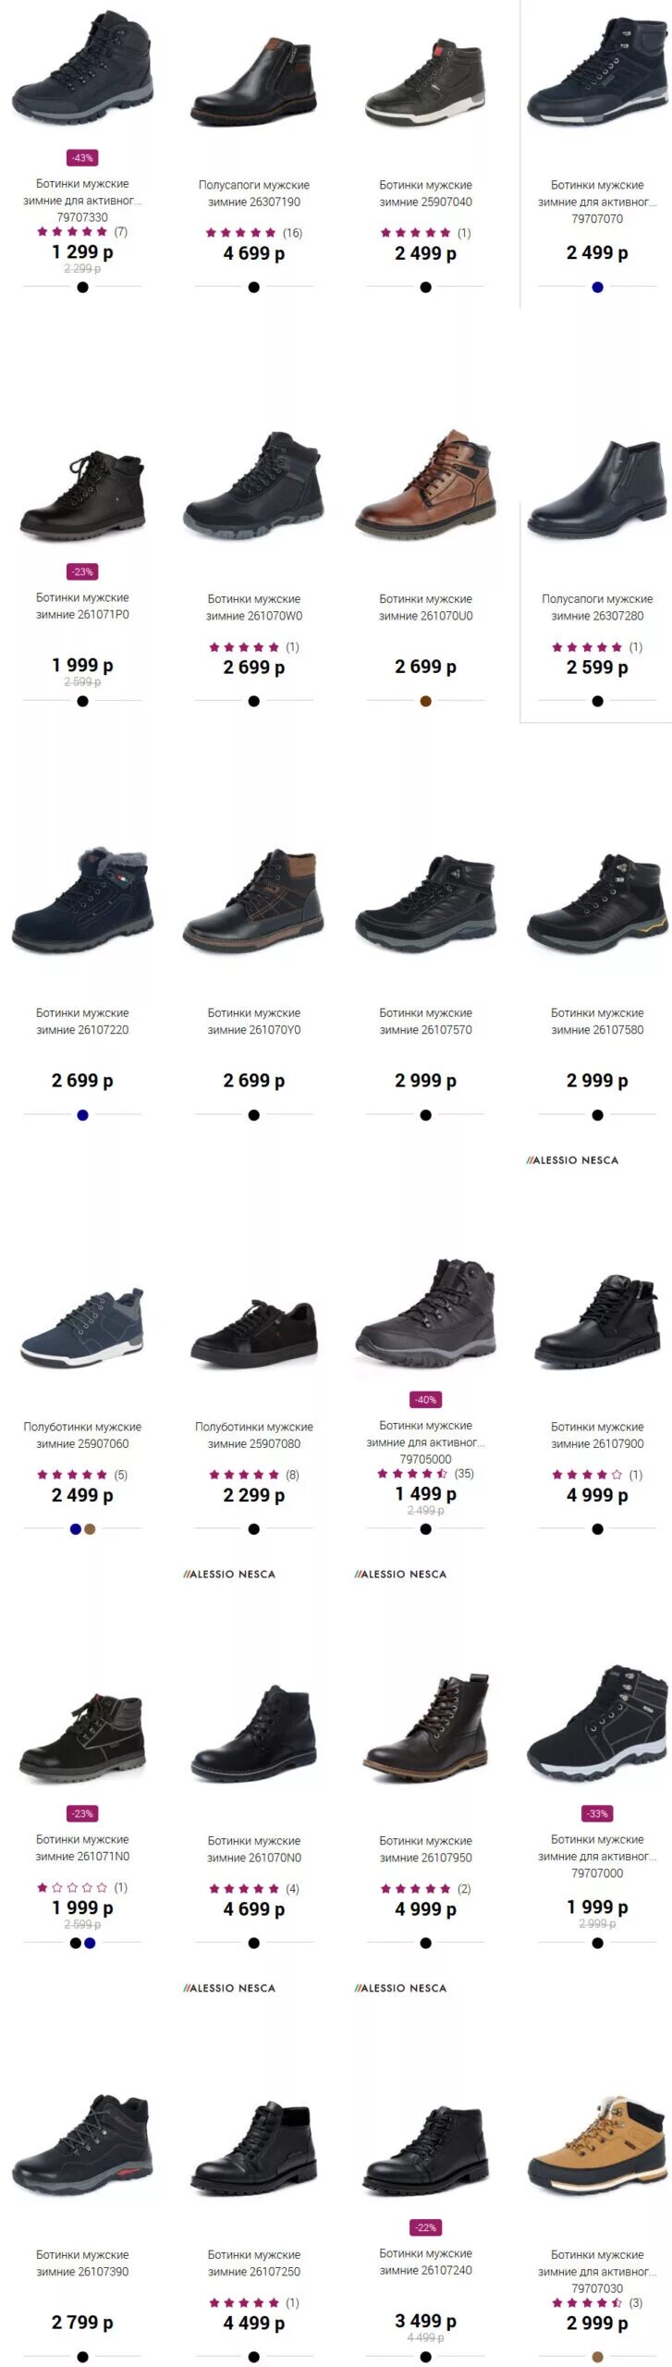Viewport: 672px width, 2367px height.
Task: Select the blue color dot for 261071N0
Action: tap(90, 1943)
